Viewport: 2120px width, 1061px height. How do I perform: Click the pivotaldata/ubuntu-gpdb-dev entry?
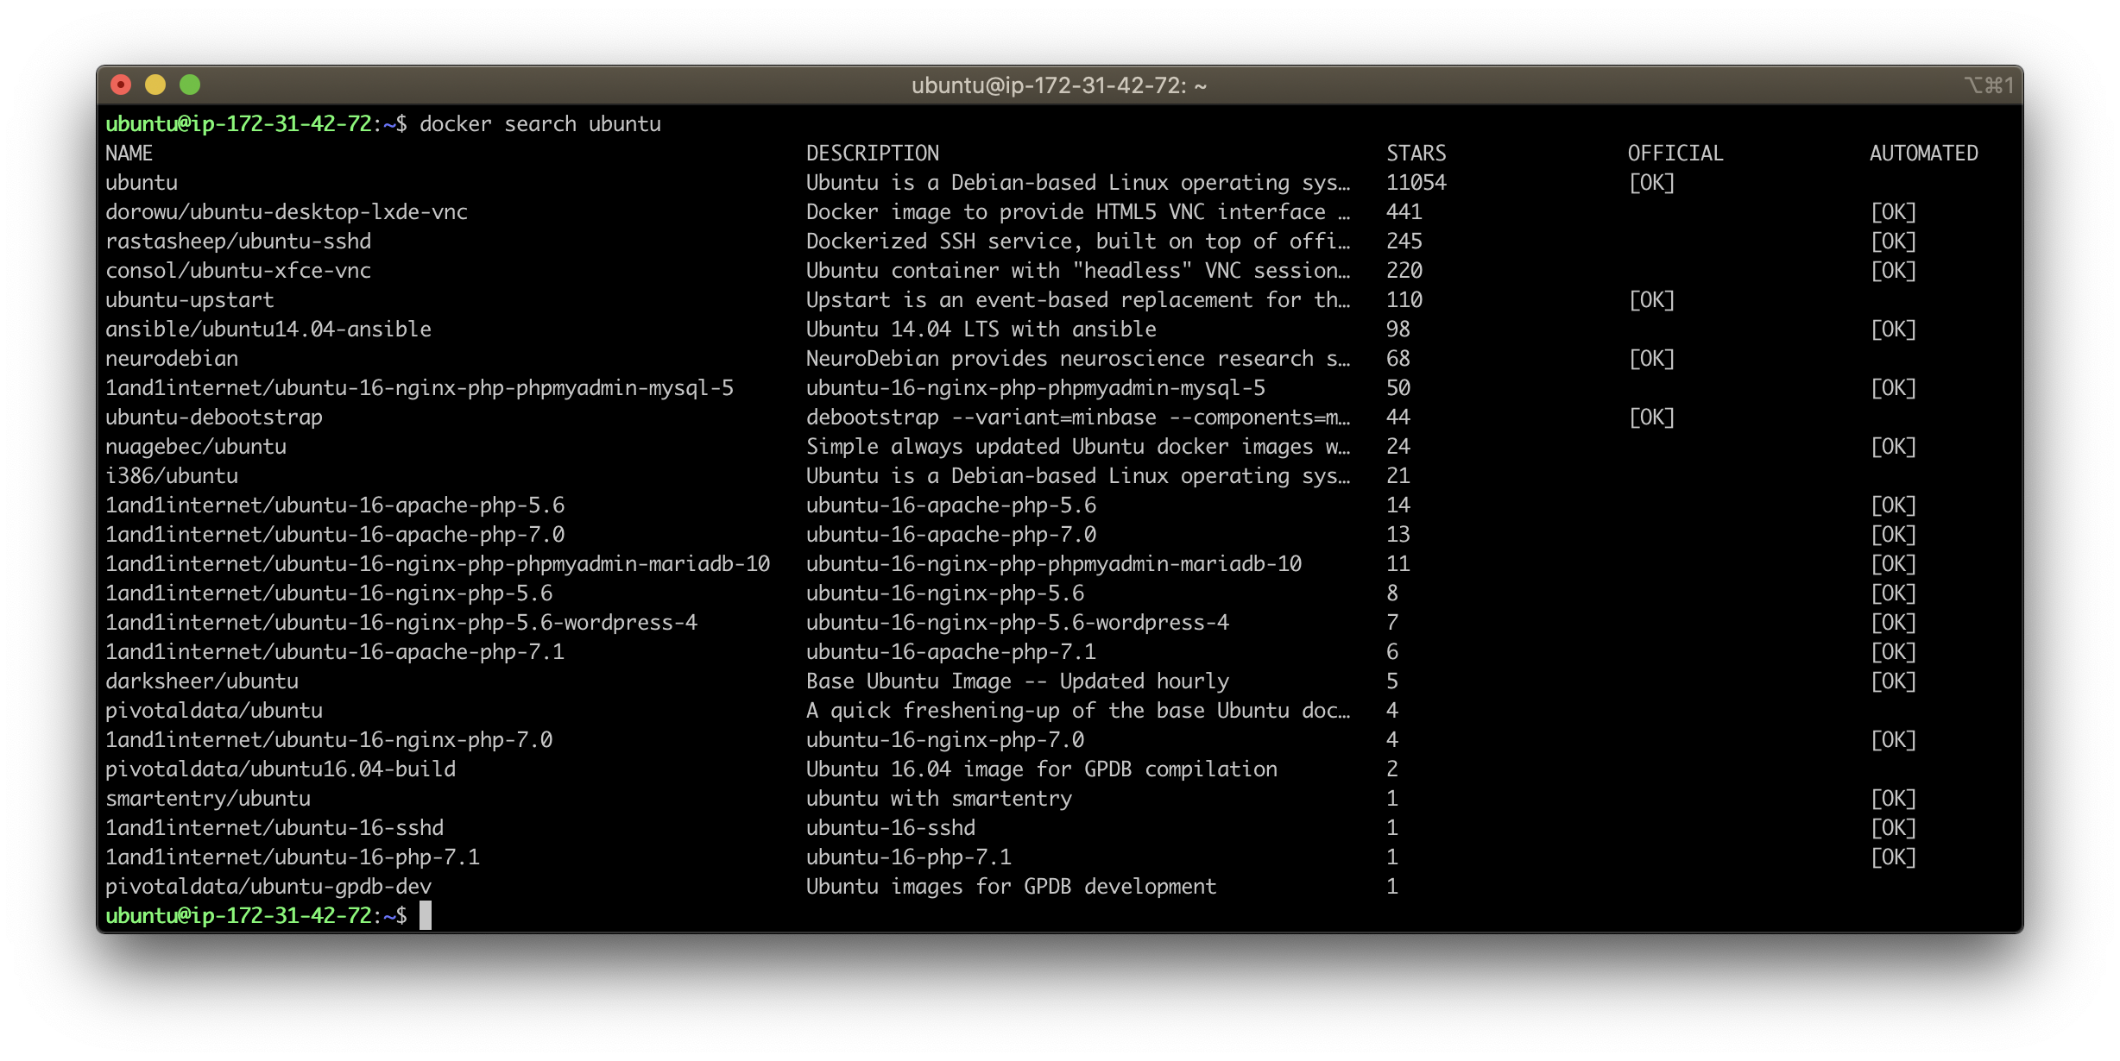pos(268,887)
